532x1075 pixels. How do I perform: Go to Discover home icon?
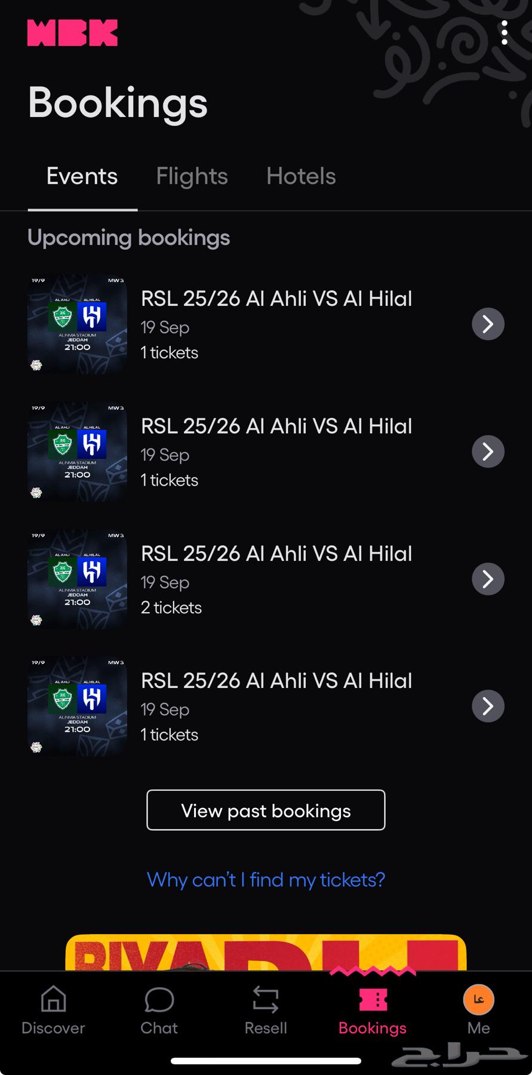pos(53,1000)
